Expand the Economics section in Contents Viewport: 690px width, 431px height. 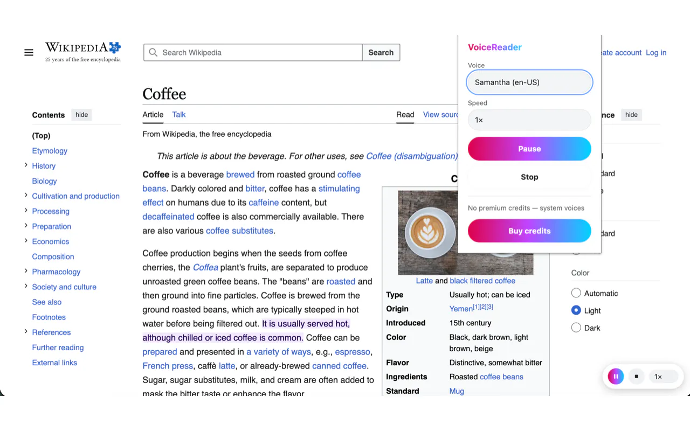(26, 241)
